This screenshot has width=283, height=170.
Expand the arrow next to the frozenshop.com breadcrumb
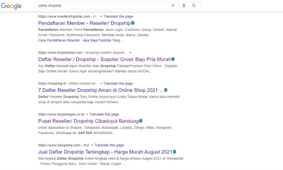pyautogui.click(x=130, y=53)
